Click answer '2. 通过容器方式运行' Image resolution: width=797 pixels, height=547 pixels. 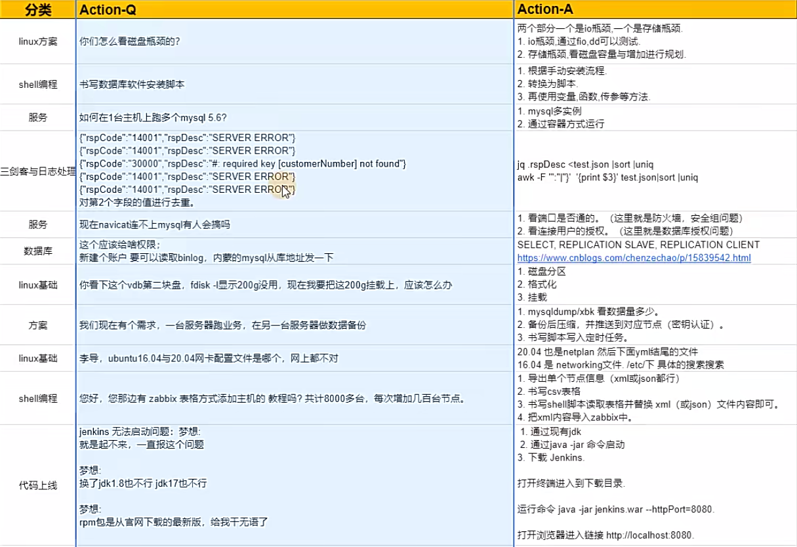561,124
